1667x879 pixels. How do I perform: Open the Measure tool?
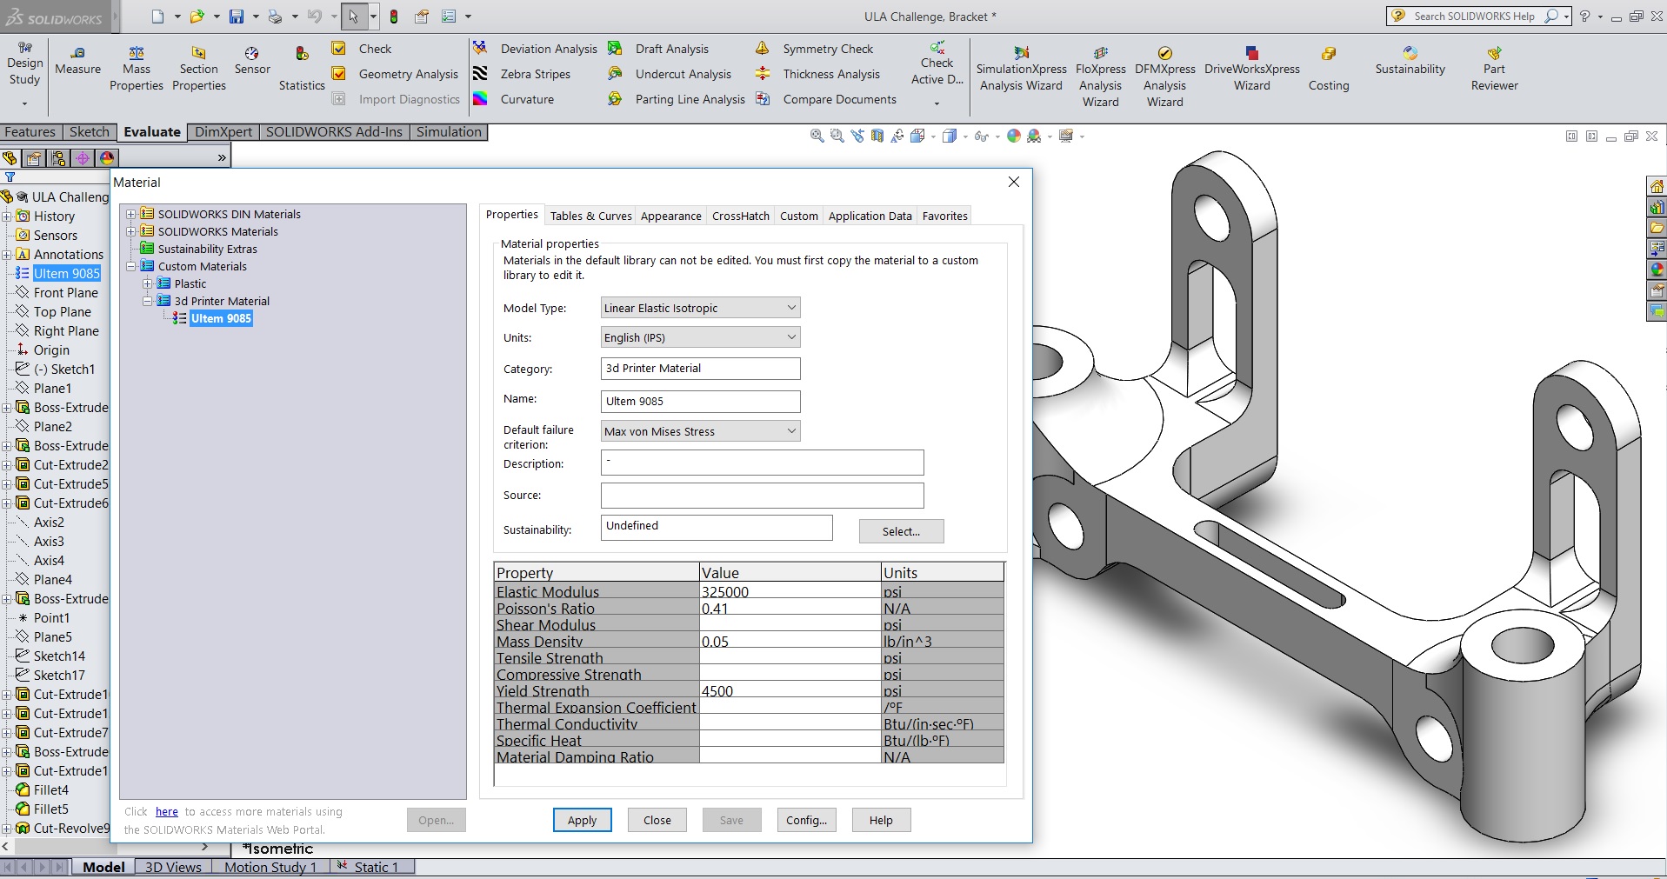coord(77,61)
